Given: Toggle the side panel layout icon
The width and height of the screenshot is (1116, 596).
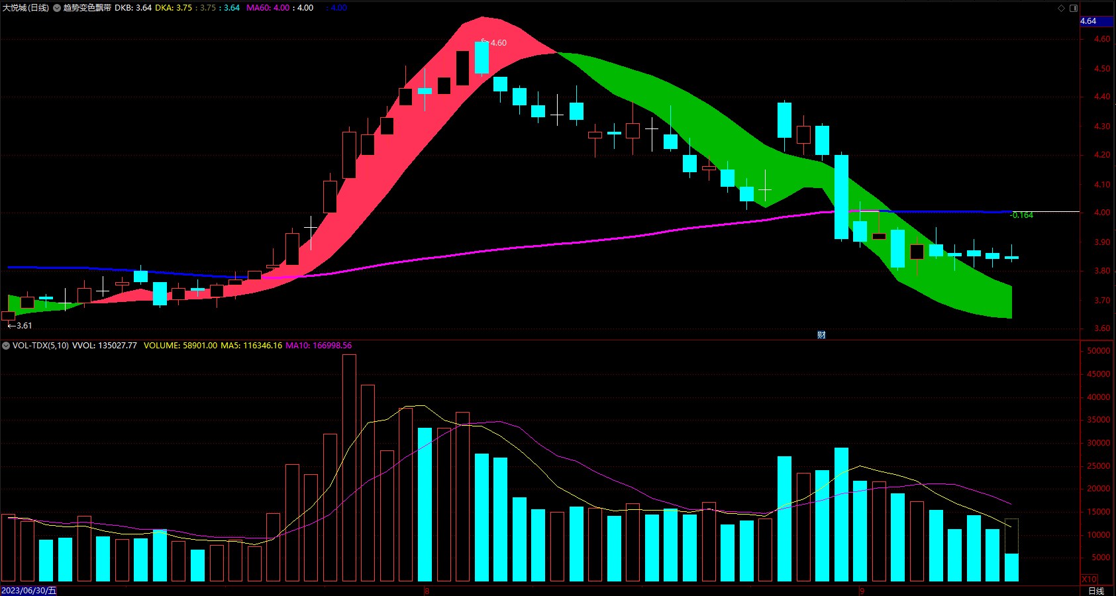Looking at the screenshot, I should point(1074,8).
